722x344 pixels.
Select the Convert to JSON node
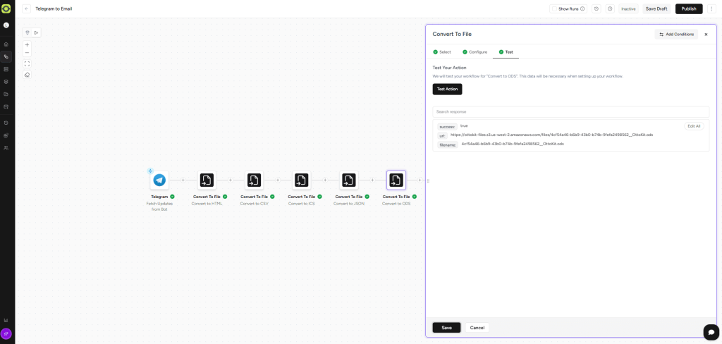(349, 180)
